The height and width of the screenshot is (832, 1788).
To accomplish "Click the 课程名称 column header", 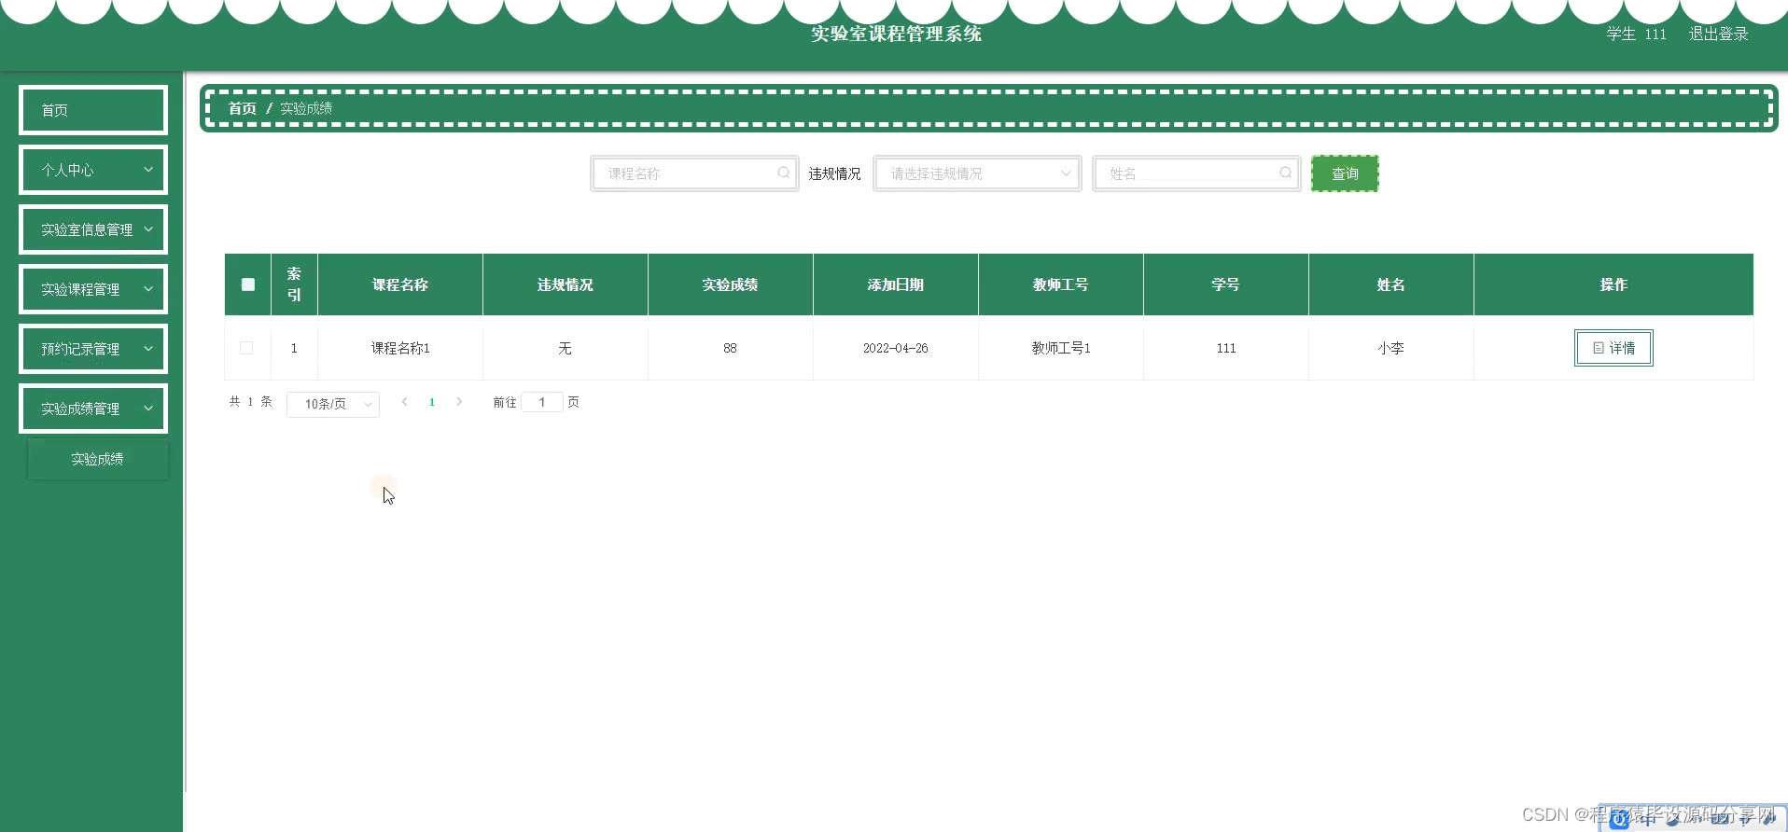I will click(x=400, y=284).
